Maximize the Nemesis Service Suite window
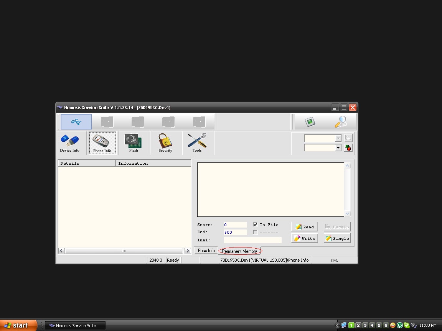The height and width of the screenshot is (331, 442). (x=344, y=108)
